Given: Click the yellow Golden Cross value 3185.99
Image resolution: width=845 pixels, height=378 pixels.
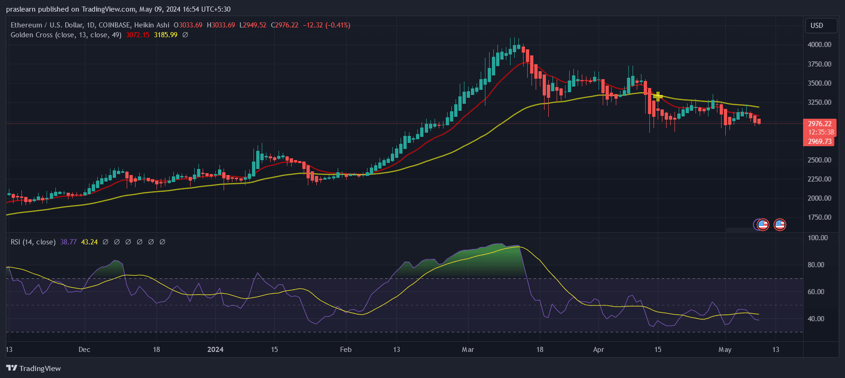Looking at the screenshot, I should (166, 35).
